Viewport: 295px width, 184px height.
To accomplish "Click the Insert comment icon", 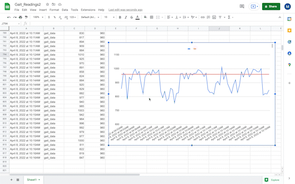I will [x=208, y=17].
